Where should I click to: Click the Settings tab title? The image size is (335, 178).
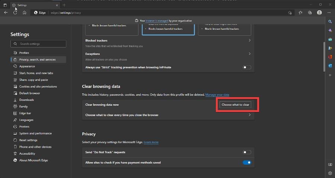pos(22,5)
